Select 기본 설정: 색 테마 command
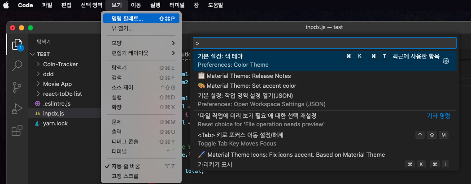This screenshot has height=184, width=471. [325, 61]
